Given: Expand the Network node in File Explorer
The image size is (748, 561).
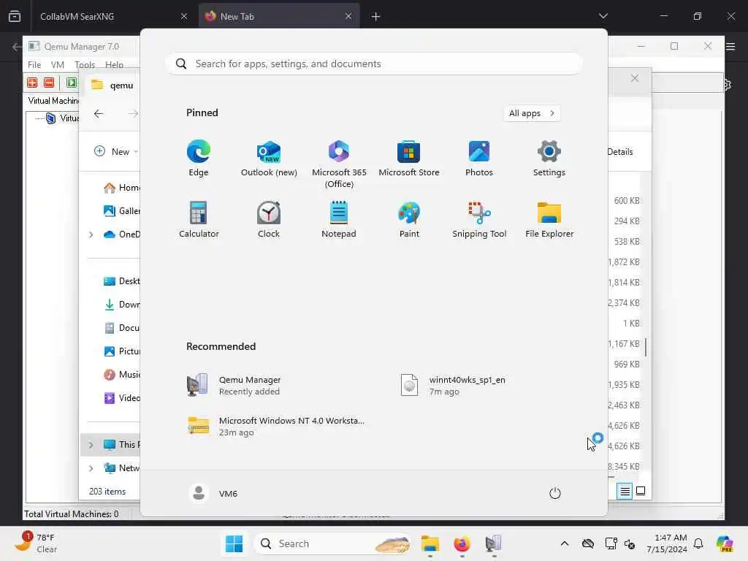Looking at the screenshot, I should (91, 468).
